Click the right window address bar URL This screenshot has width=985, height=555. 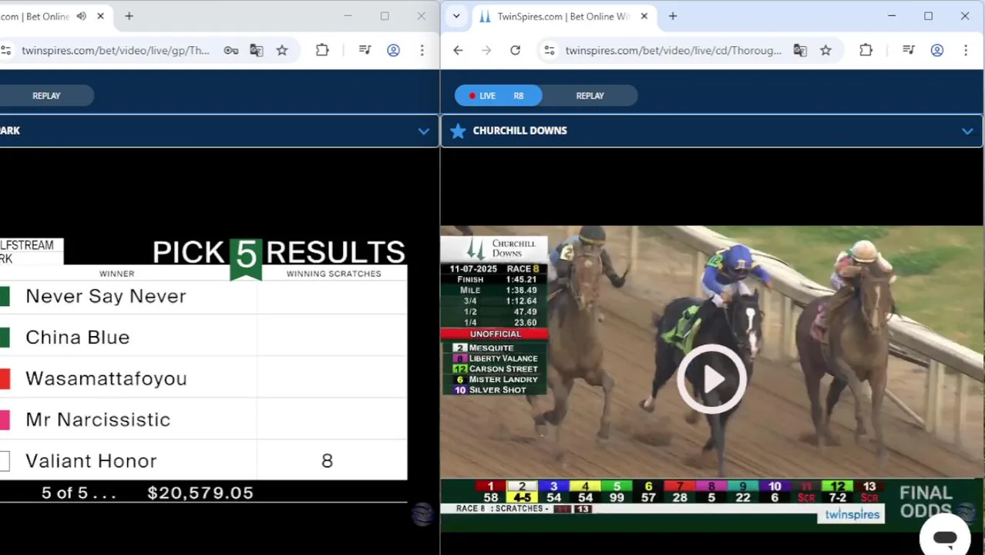[x=673, y=50]
